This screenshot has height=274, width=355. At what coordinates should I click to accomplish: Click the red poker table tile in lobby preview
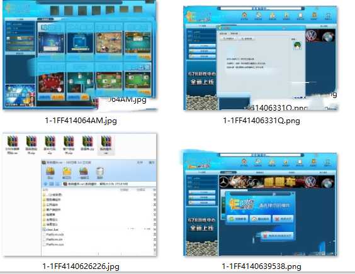tap(51, 83)
